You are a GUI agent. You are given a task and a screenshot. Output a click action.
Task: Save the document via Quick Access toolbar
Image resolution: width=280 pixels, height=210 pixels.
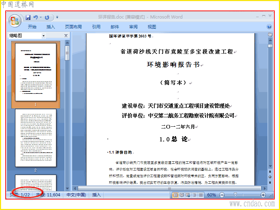point(28,17)
